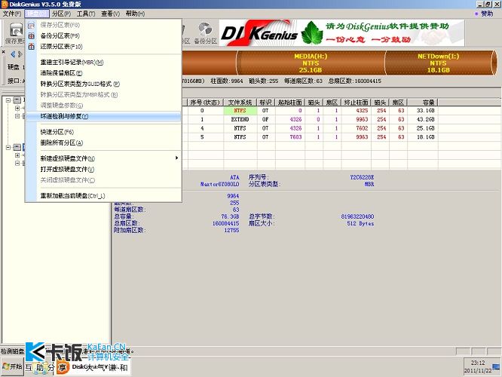502x377 pixels.
Task: Click total bytes value 81963220480
Action: pyautogui.click(x=357, y=216)
